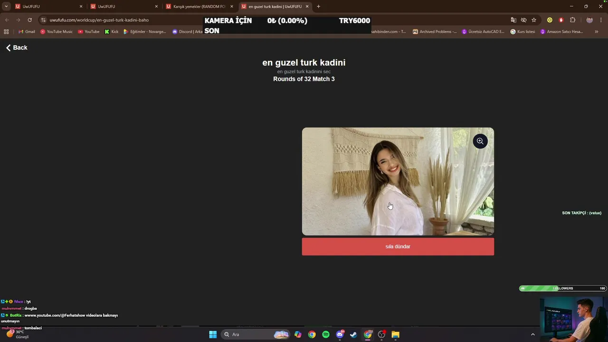Screen dimensions: 608x342
Task: View site information icon
Action: click(43, 20)
